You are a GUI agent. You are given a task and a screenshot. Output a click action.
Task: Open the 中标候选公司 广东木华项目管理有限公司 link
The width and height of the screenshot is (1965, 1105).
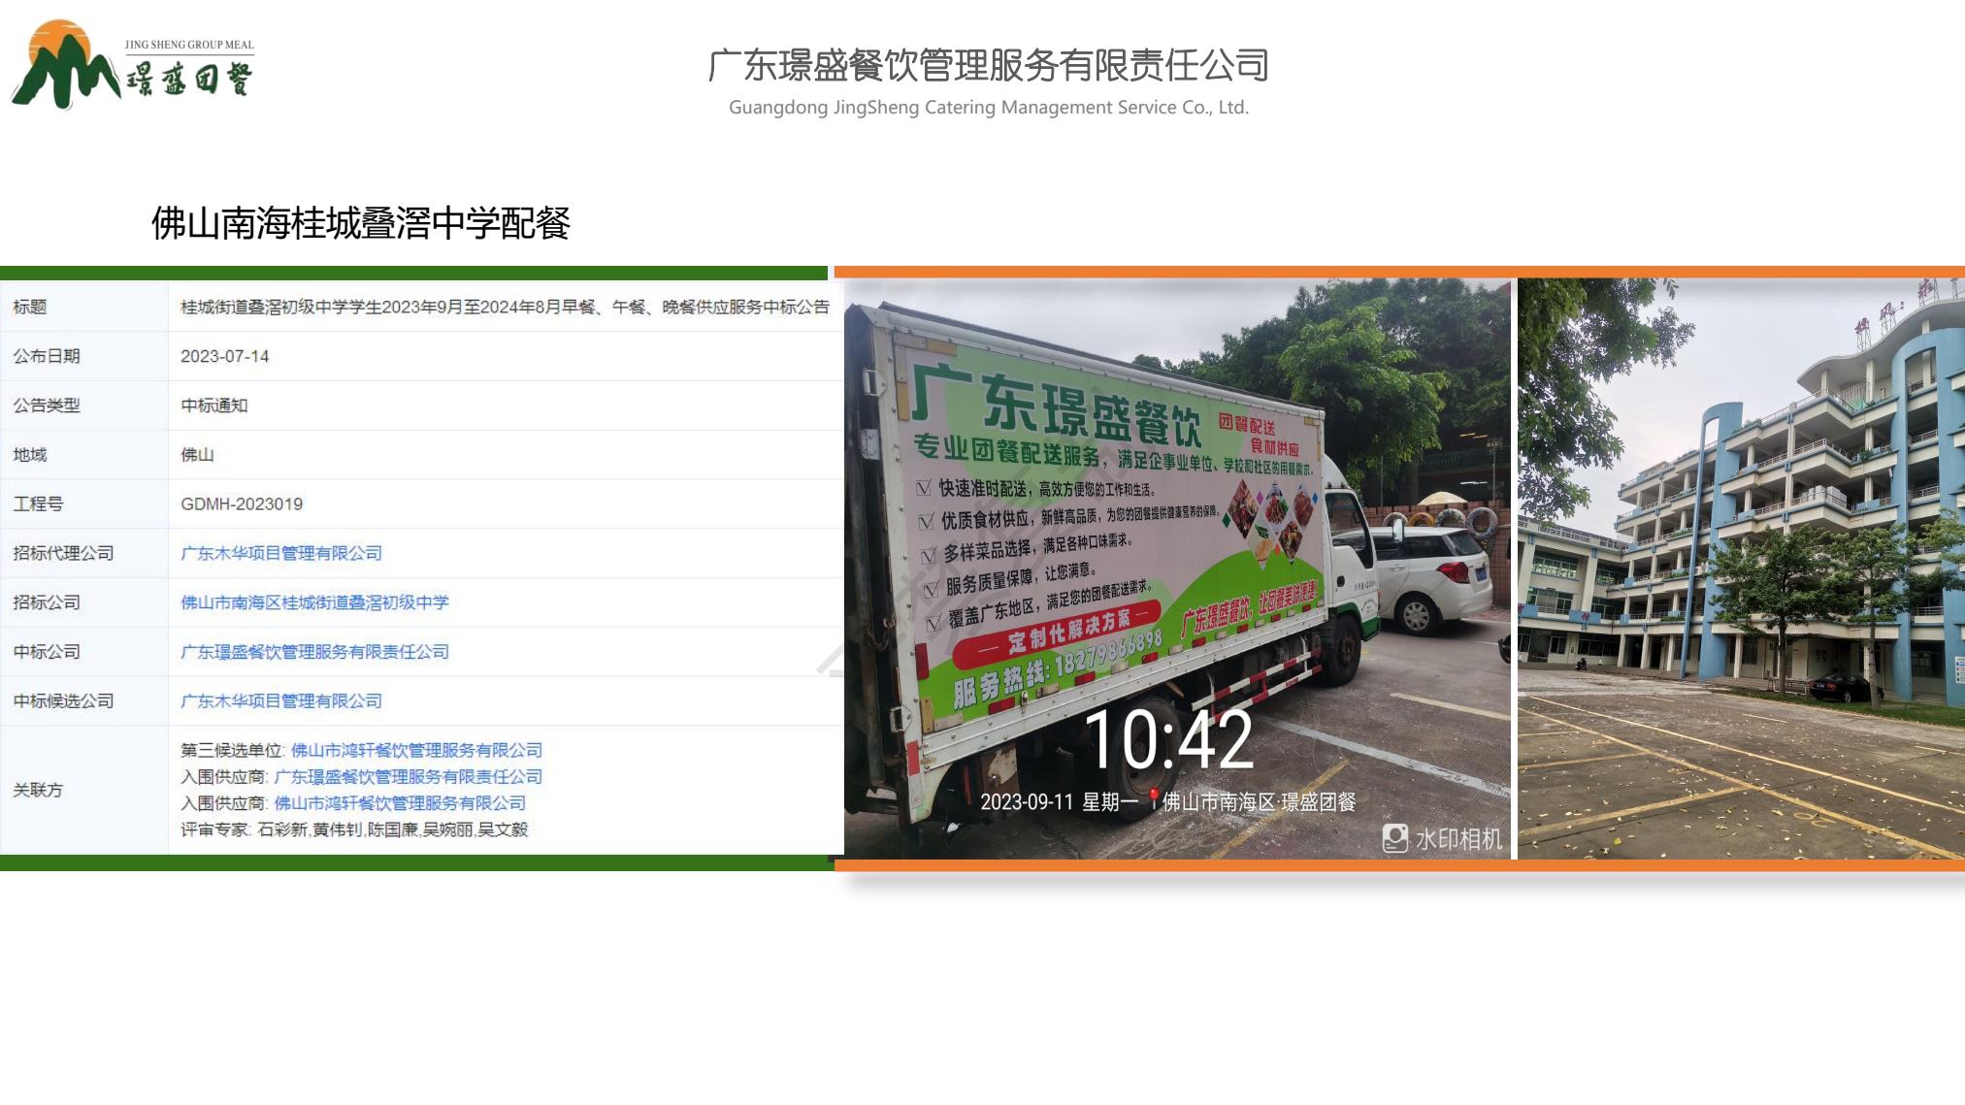[x=281, y=700]
